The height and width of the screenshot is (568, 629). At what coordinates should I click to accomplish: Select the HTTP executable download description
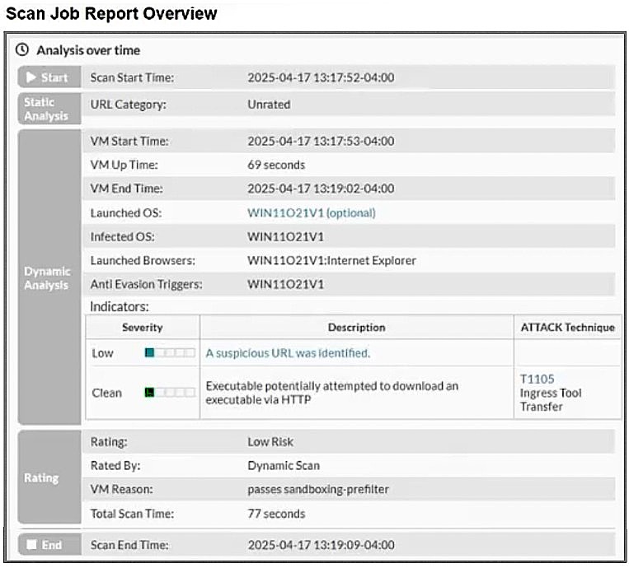click(331, 393)
